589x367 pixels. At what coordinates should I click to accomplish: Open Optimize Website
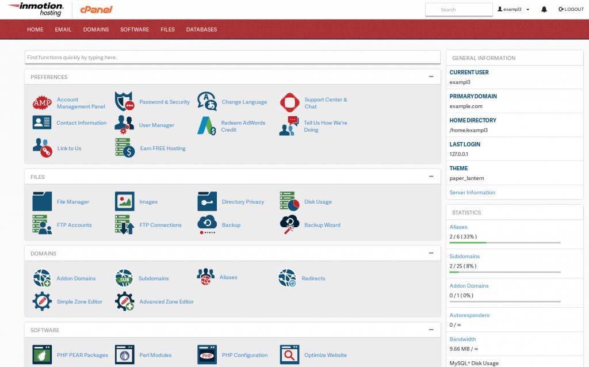click(325, 354)
